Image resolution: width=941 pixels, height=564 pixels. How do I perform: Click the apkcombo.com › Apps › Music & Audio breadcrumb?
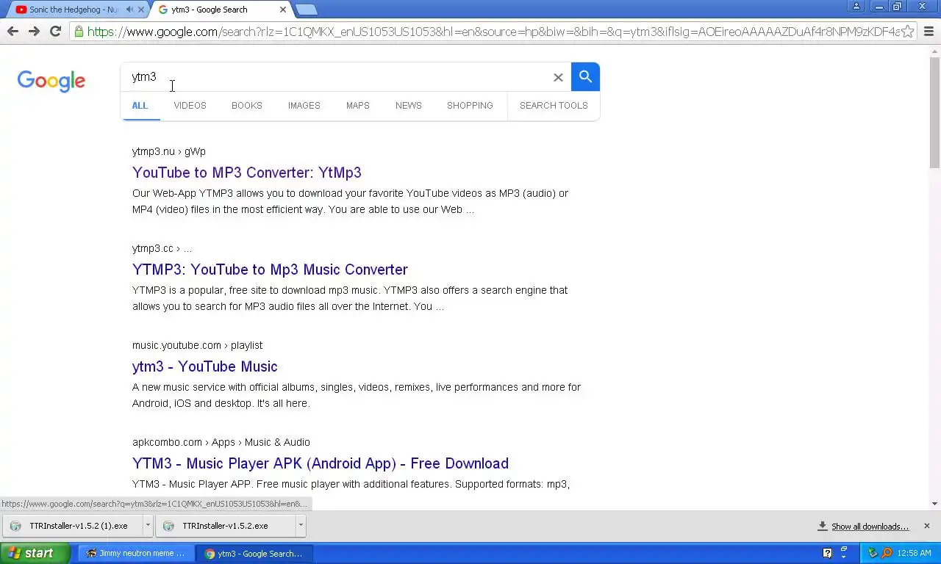pyautogui.click(x=221, y=442)
